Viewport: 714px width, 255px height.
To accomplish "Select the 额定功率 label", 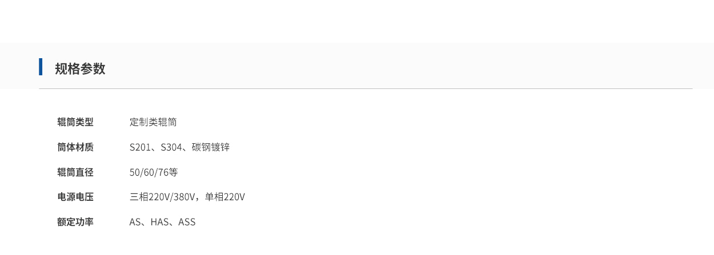I will 75,222.
